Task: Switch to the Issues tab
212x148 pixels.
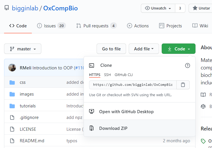Action: [x=51, y=26]
